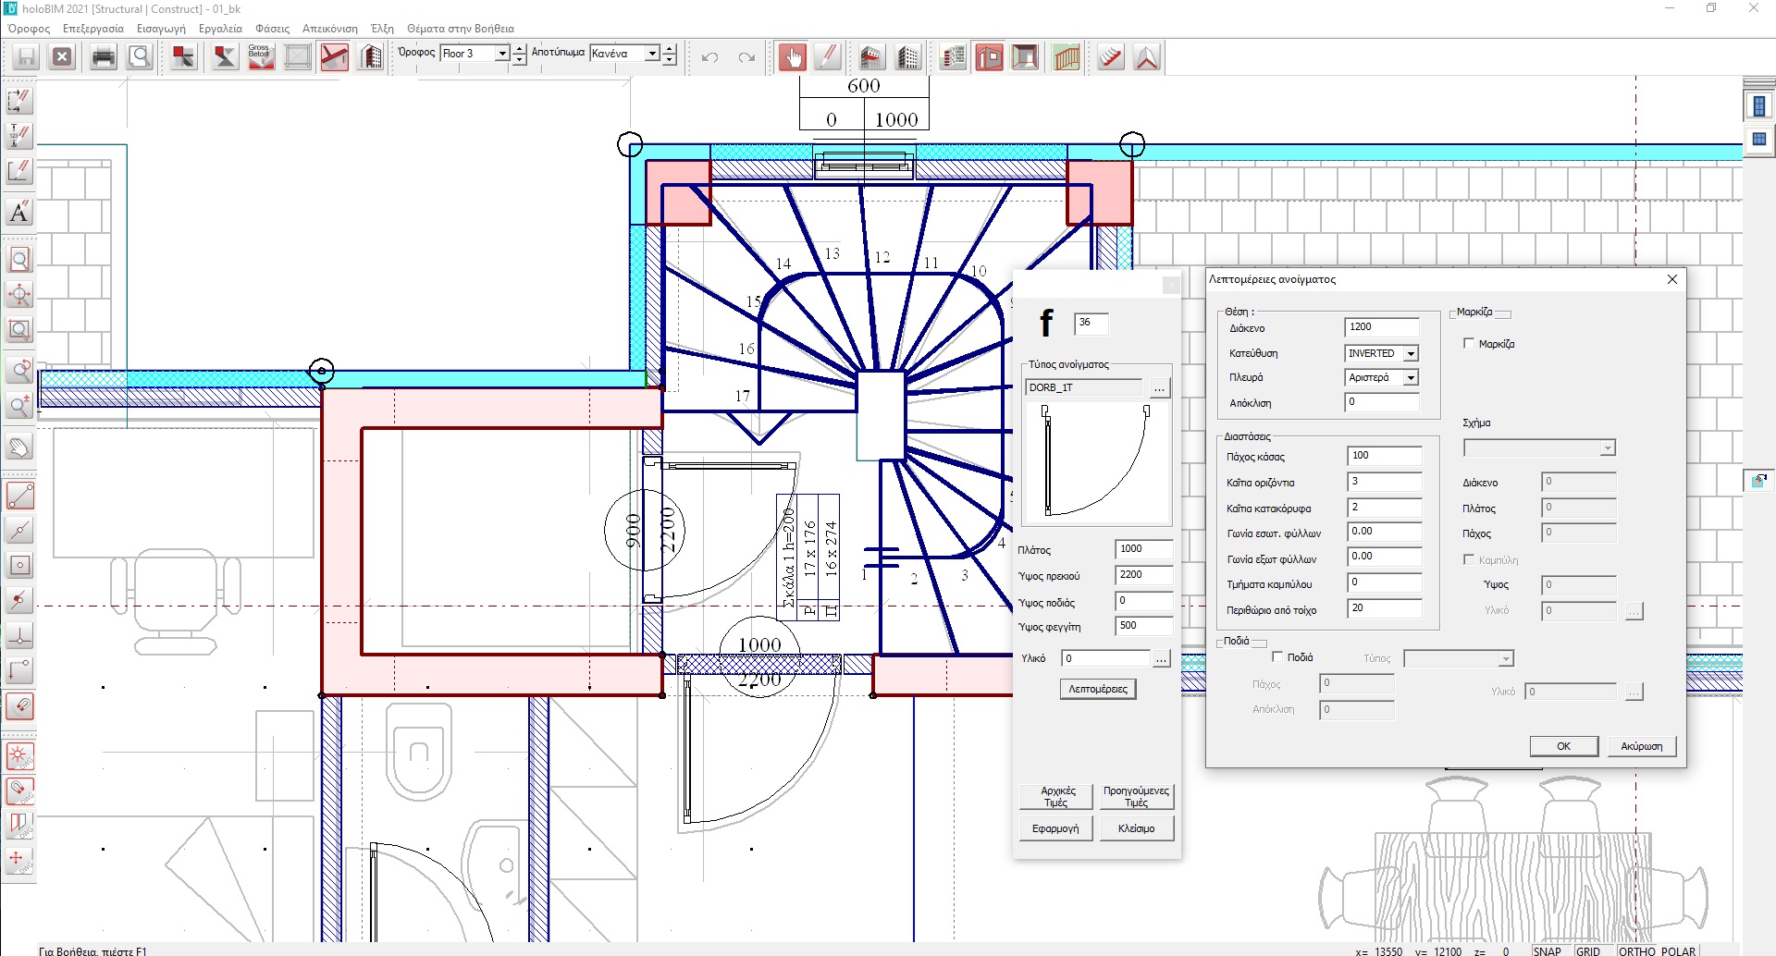Click the Gross Beton toolbar icon
The image size is (1776, 956).
coord(261,57)
